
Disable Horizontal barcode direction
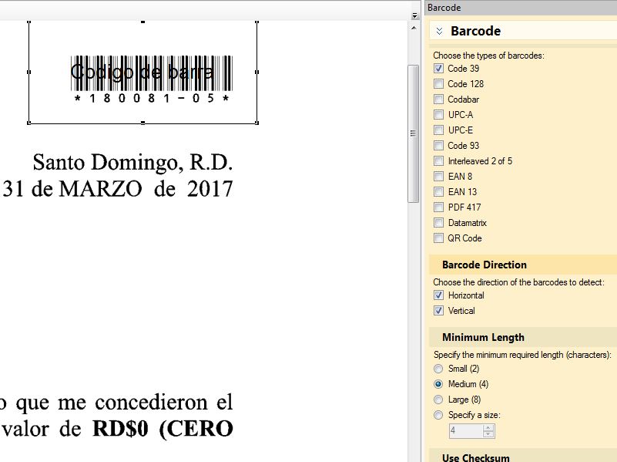438,295
